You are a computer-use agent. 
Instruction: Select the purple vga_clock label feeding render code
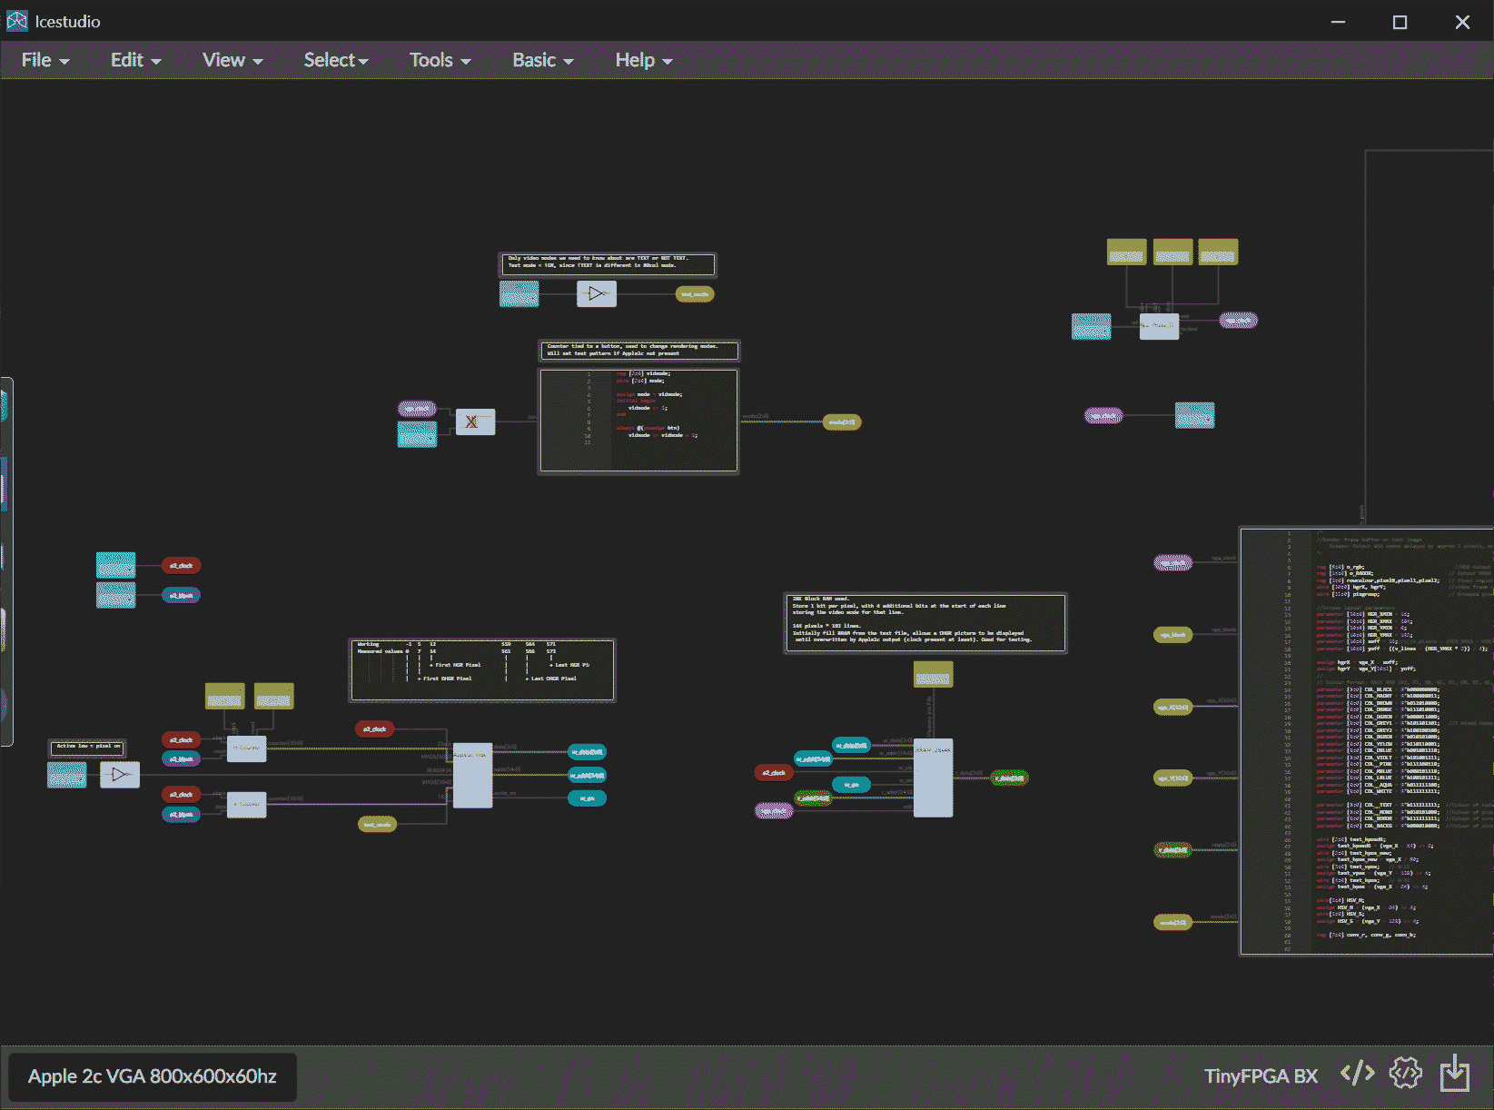pos(1172,563)
